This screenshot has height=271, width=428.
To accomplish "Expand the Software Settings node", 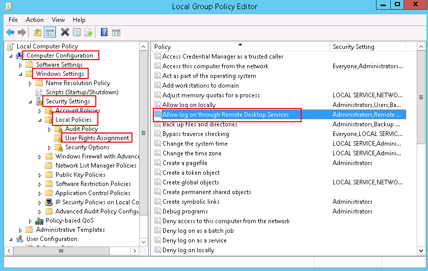I will 20,65.
